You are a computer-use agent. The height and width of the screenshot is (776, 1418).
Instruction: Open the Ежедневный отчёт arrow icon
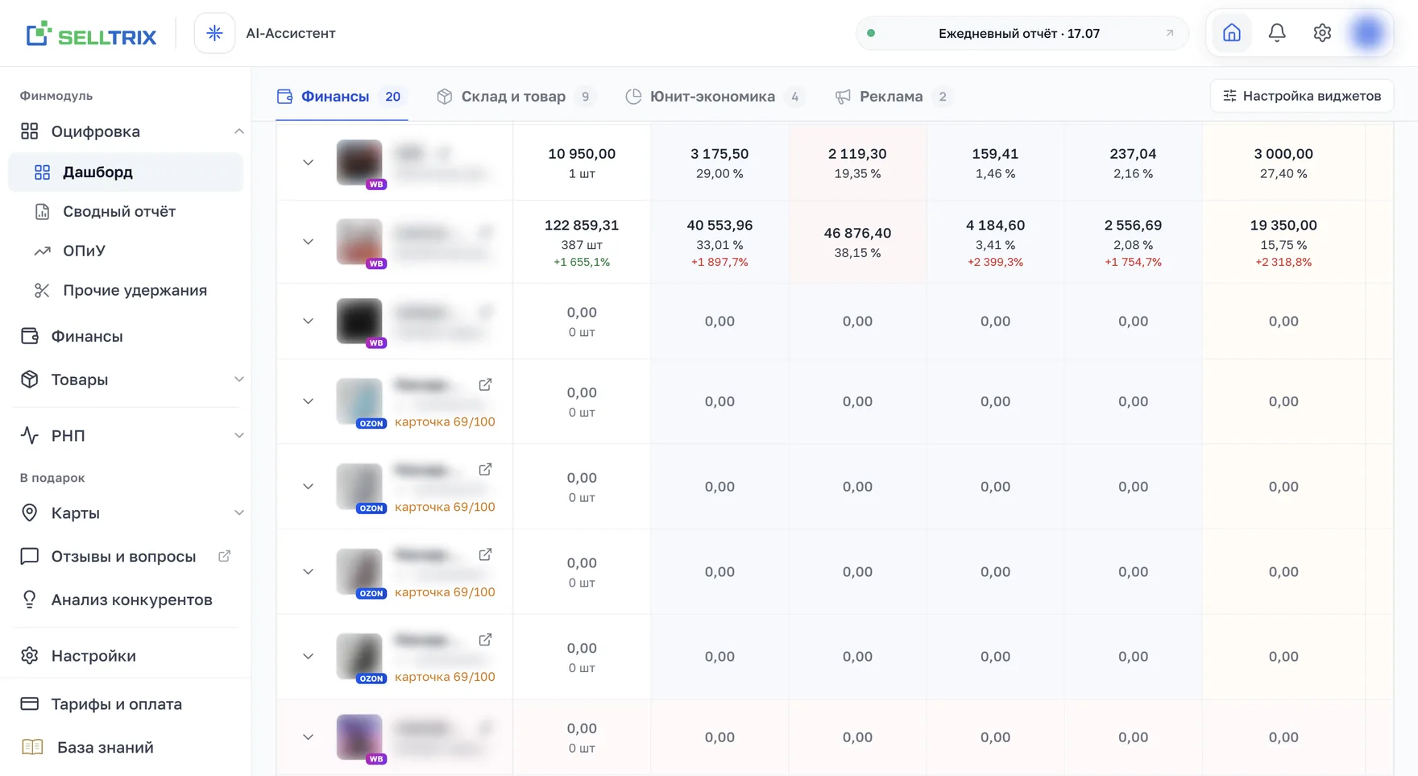coord(1170,33)
